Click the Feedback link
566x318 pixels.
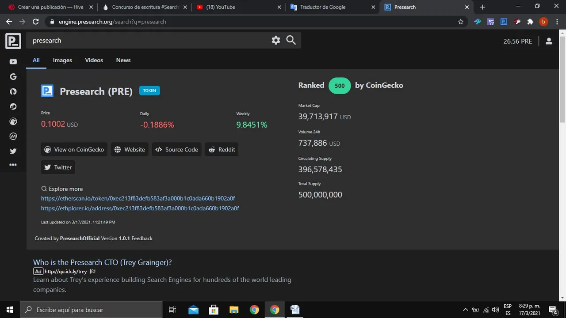142,238
